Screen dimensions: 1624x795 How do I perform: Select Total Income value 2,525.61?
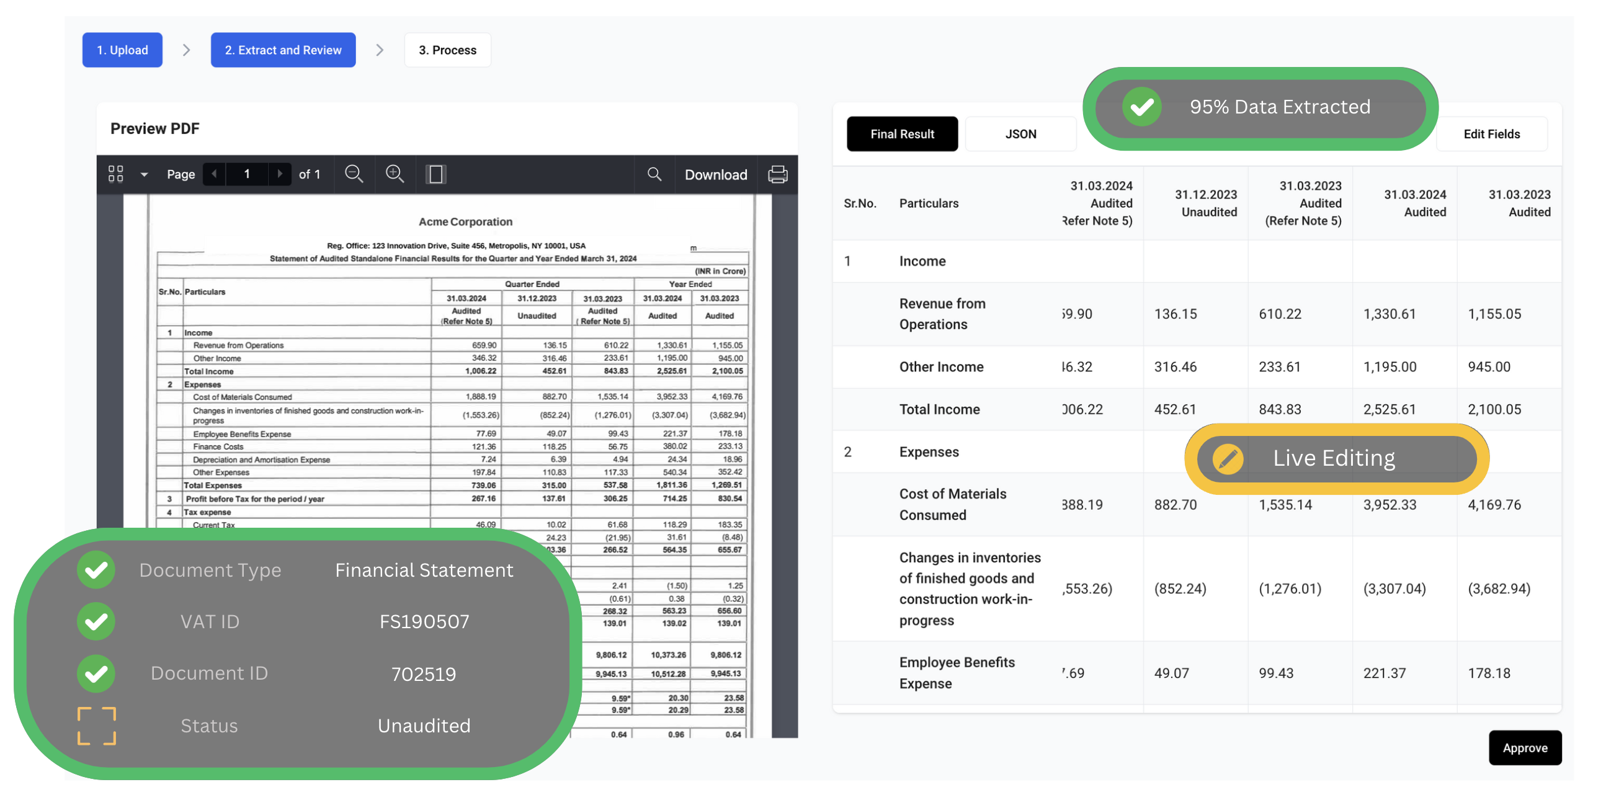[x=1390, y=409]
